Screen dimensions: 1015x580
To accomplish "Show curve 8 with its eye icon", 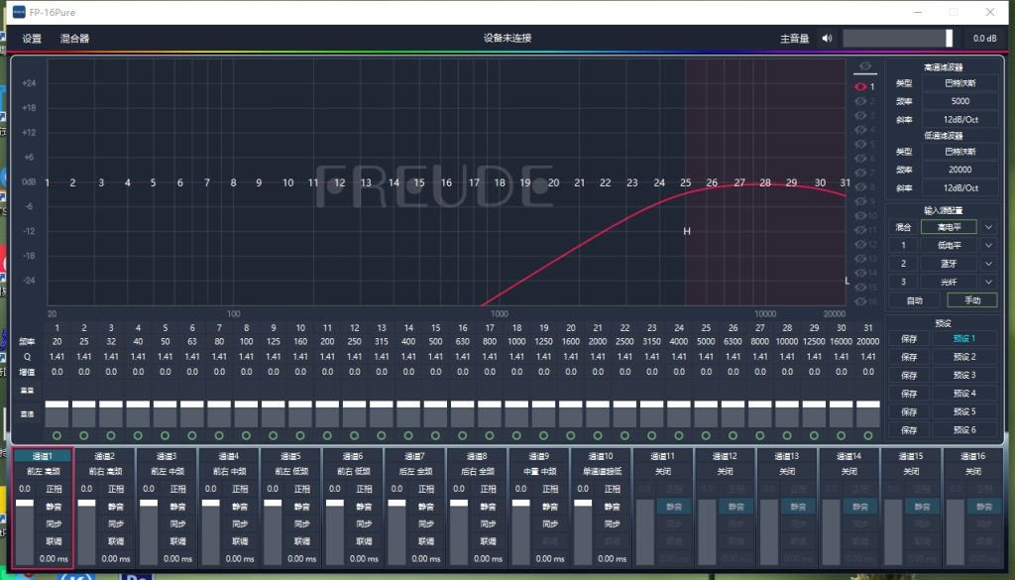I will [860, 187].
